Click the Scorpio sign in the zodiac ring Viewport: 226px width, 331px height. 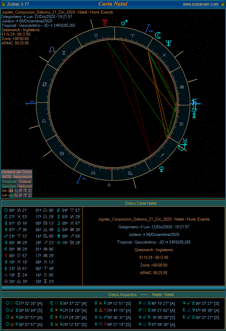130,173
